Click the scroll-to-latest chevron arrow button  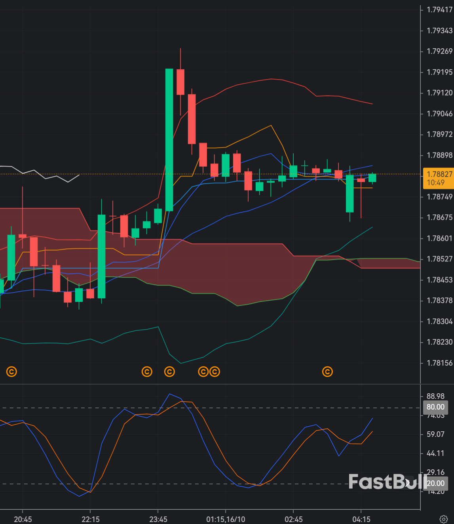click(407, 483)
